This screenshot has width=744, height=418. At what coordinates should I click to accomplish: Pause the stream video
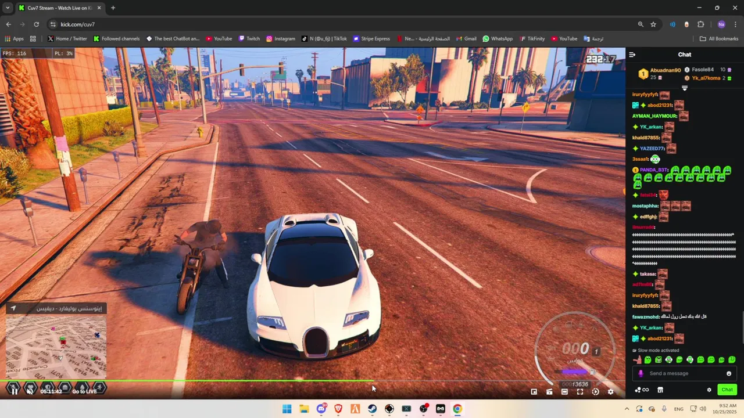pos(14,391)
